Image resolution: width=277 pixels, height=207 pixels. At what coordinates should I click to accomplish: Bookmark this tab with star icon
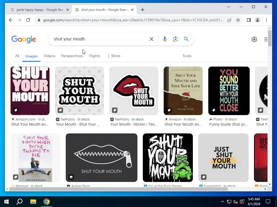tap(238, 20)
